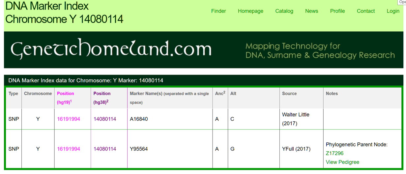Click hg38 position 14080114 in Y95564 row
Viewport: 406px width, 174px height.
[105, 149]
